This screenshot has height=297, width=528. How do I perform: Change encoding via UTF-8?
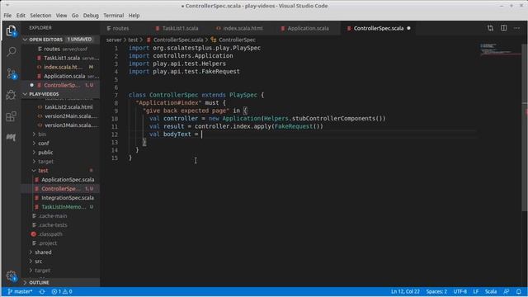(x=460, y=291)
